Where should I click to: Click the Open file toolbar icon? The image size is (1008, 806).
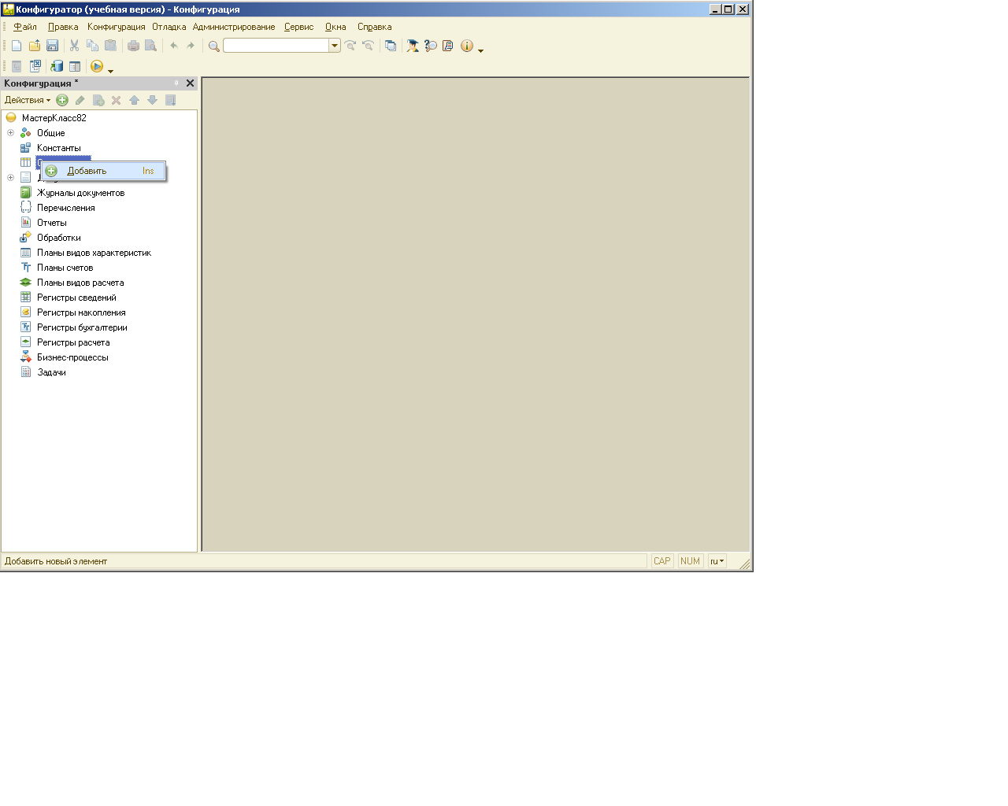click(x=35, y=46)
